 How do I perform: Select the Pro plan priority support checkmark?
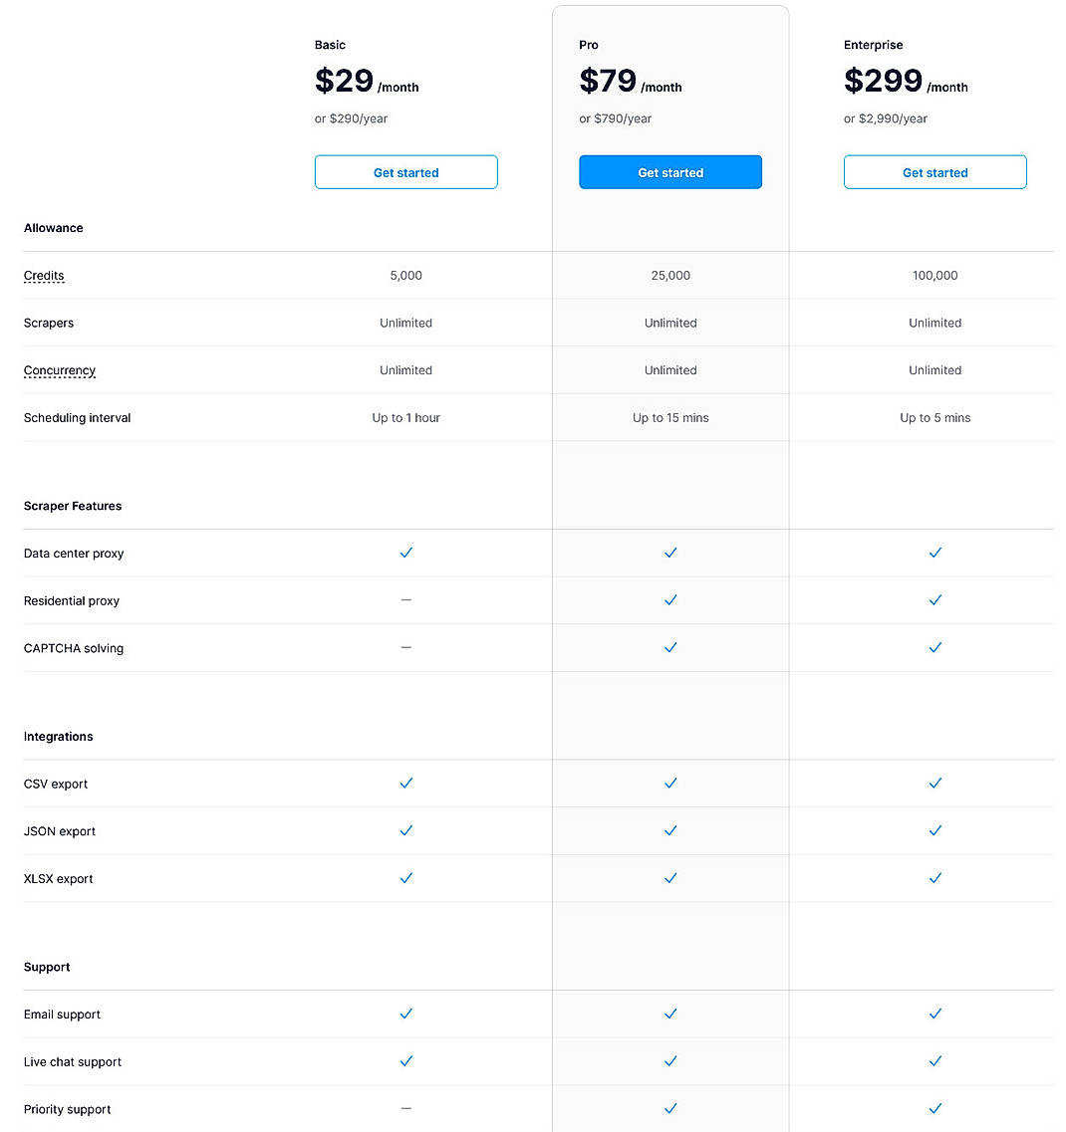[x=670, y=1108]
